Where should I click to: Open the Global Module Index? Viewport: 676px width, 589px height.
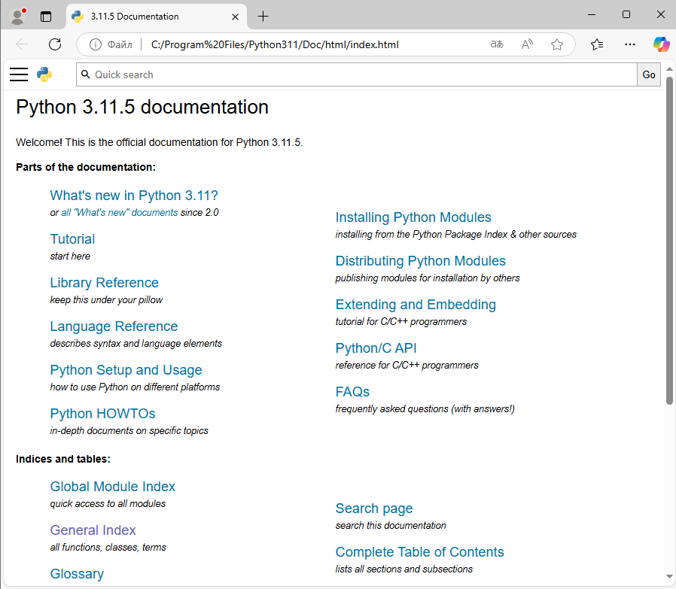coord(112,487)
